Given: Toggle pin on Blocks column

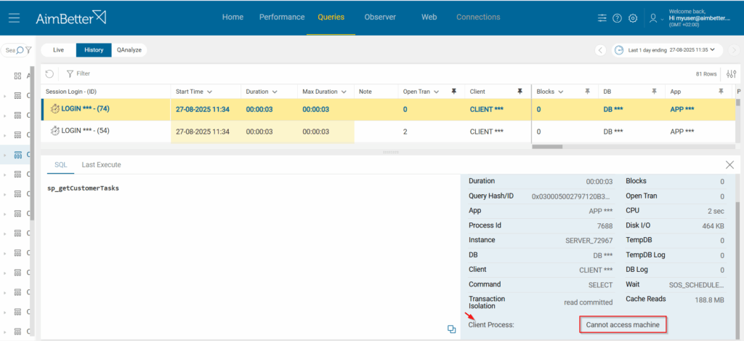Looking at the screenshot, I should point(587,91).
